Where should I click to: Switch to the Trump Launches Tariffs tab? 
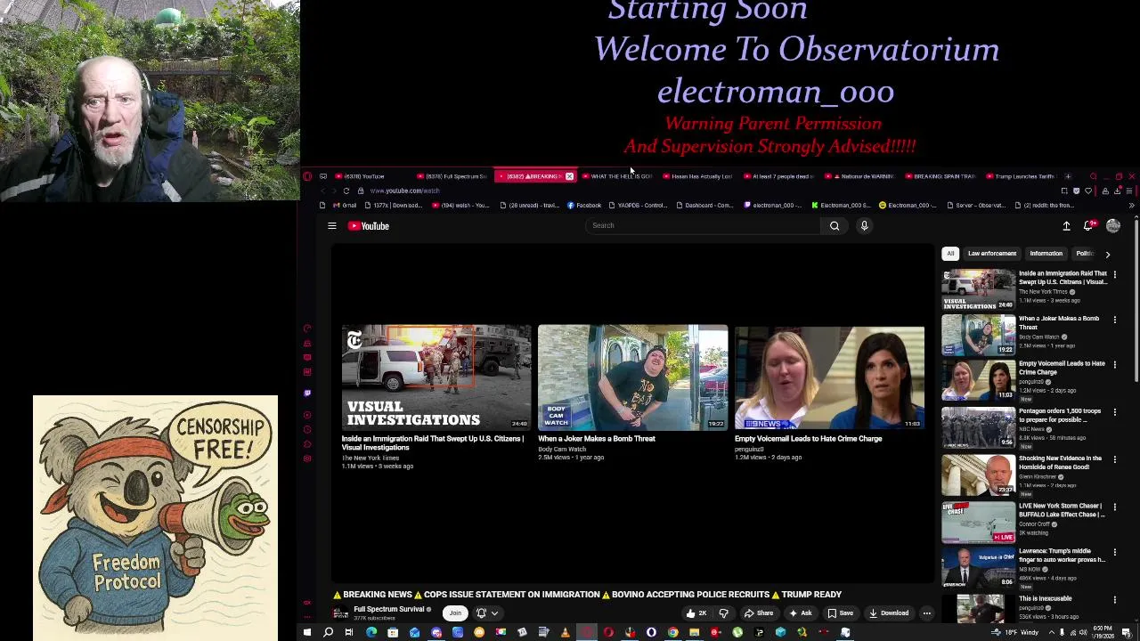[x=1020, y=176]
